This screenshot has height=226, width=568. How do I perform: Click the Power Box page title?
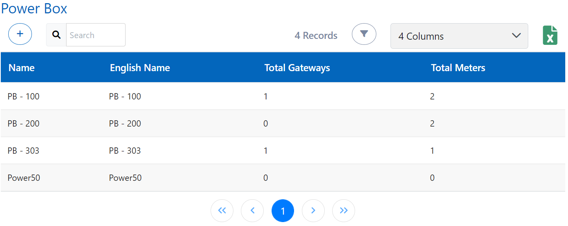(34, 9)
